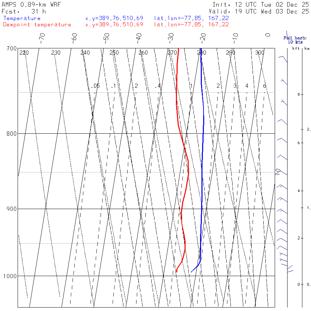This screenshot has width=311, height=311.
Task: Click the "AMPS 0.89-km WRF" title text
Action: coord(31,4)
